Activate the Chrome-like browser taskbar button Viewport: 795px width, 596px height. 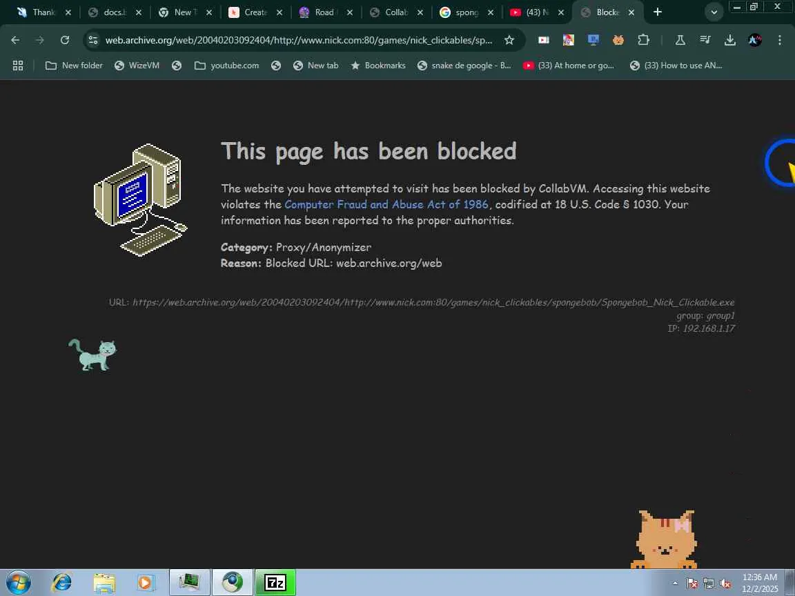coord(232,582)
